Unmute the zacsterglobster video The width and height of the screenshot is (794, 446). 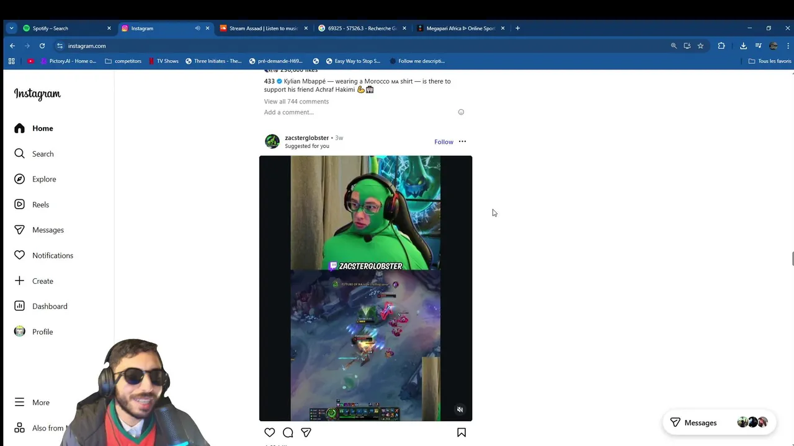point(460,409)
